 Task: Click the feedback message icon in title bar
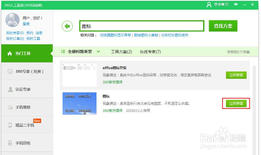point(236,4)
